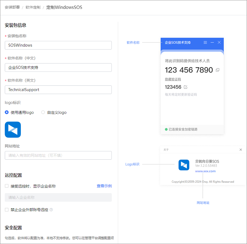Open the hamburger menu in the SOS preview window
Image resolution: width=247 pixels, height=244 pixels.
[x=205, y=43]
